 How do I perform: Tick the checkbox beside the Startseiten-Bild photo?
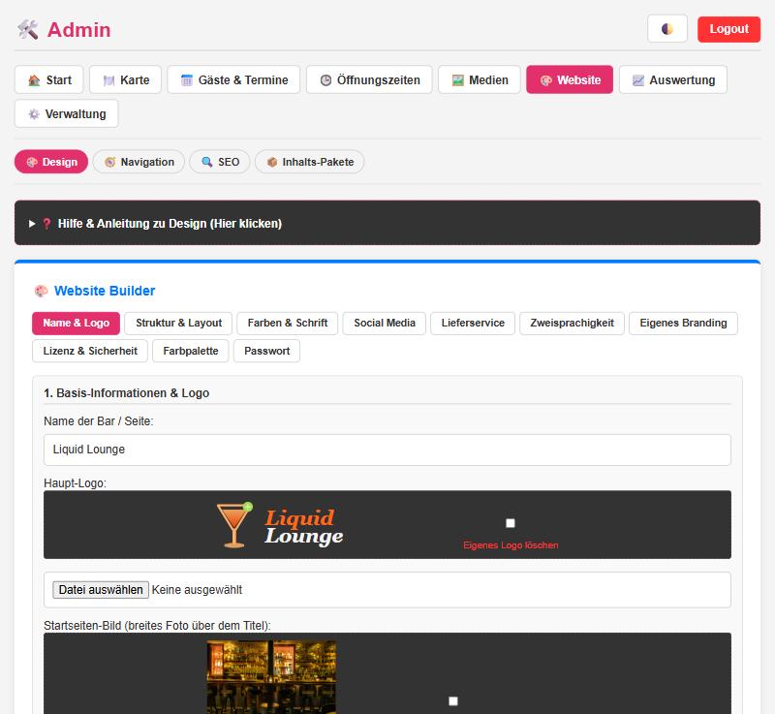coord(453,701)
